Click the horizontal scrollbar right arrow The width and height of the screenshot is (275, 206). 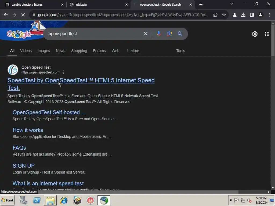click(x=268, y=192)
